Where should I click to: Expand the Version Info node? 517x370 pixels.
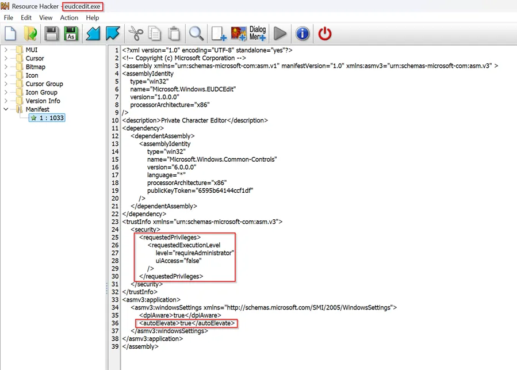click(x=6, y=101)
